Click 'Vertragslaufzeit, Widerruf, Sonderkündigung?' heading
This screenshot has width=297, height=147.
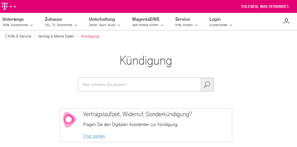[137, 114]
